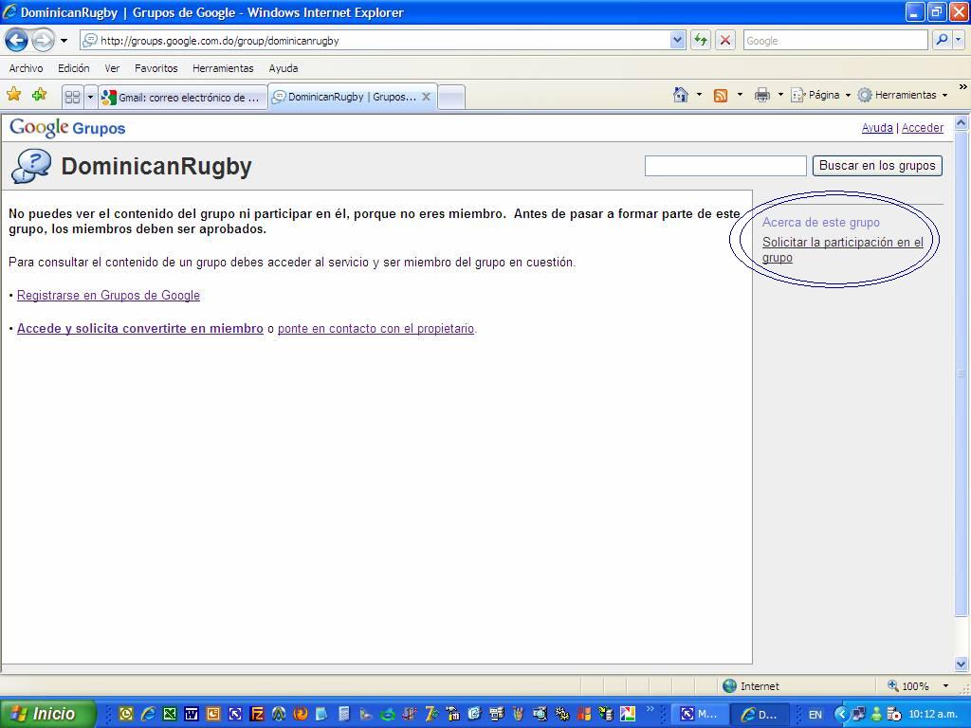Image resolution: width=971 pixels, height=728 pixels.
Task: Refresh the page with the green arrows icon
Action: [701, 41]
